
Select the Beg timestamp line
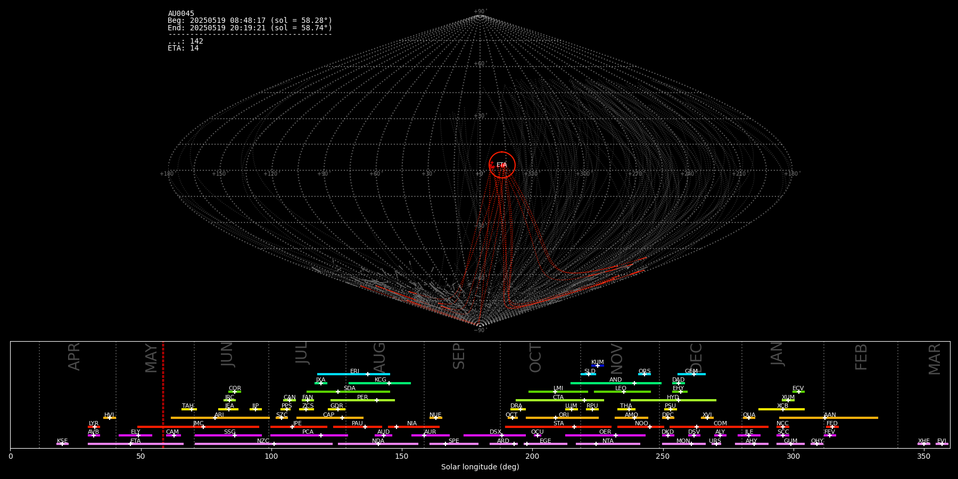tap(250, 21)
